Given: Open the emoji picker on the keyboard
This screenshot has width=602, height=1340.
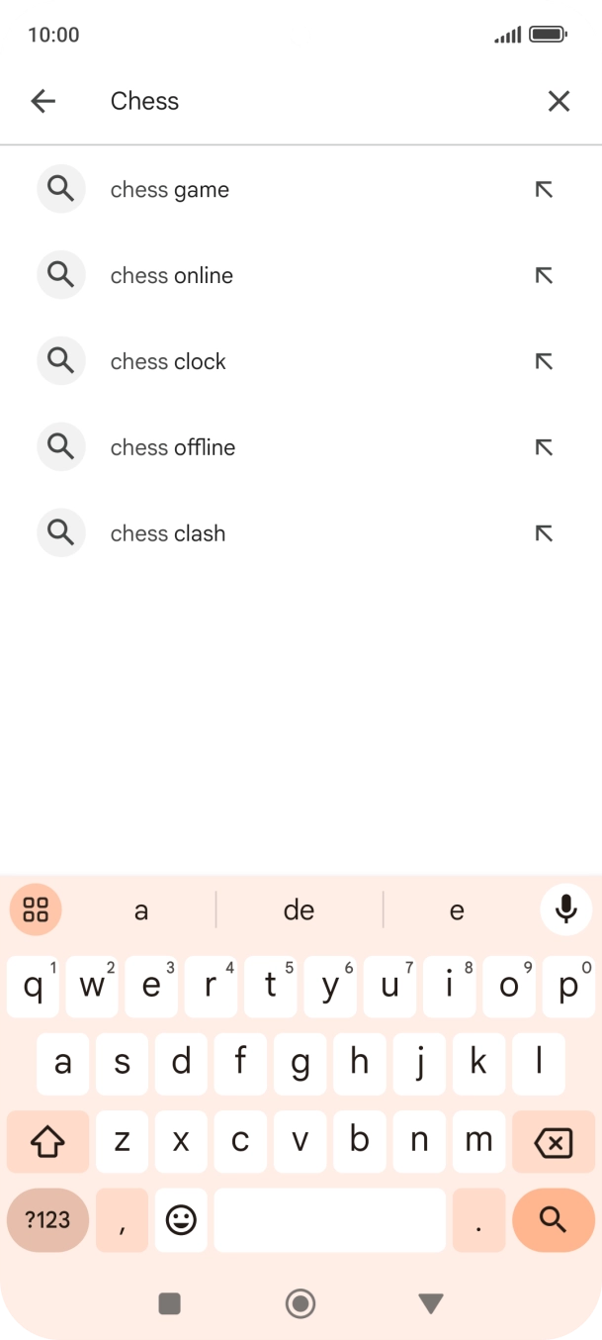Looking at the screenshot, I should coord(181,1220).
